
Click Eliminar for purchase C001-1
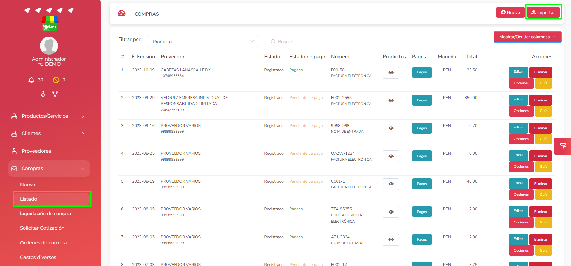(541, 184)
